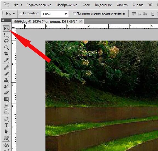The width and height of the screenshot is (158, 151).
Task: Open the Move tool preset picker arrow
Action: [14, 14]
